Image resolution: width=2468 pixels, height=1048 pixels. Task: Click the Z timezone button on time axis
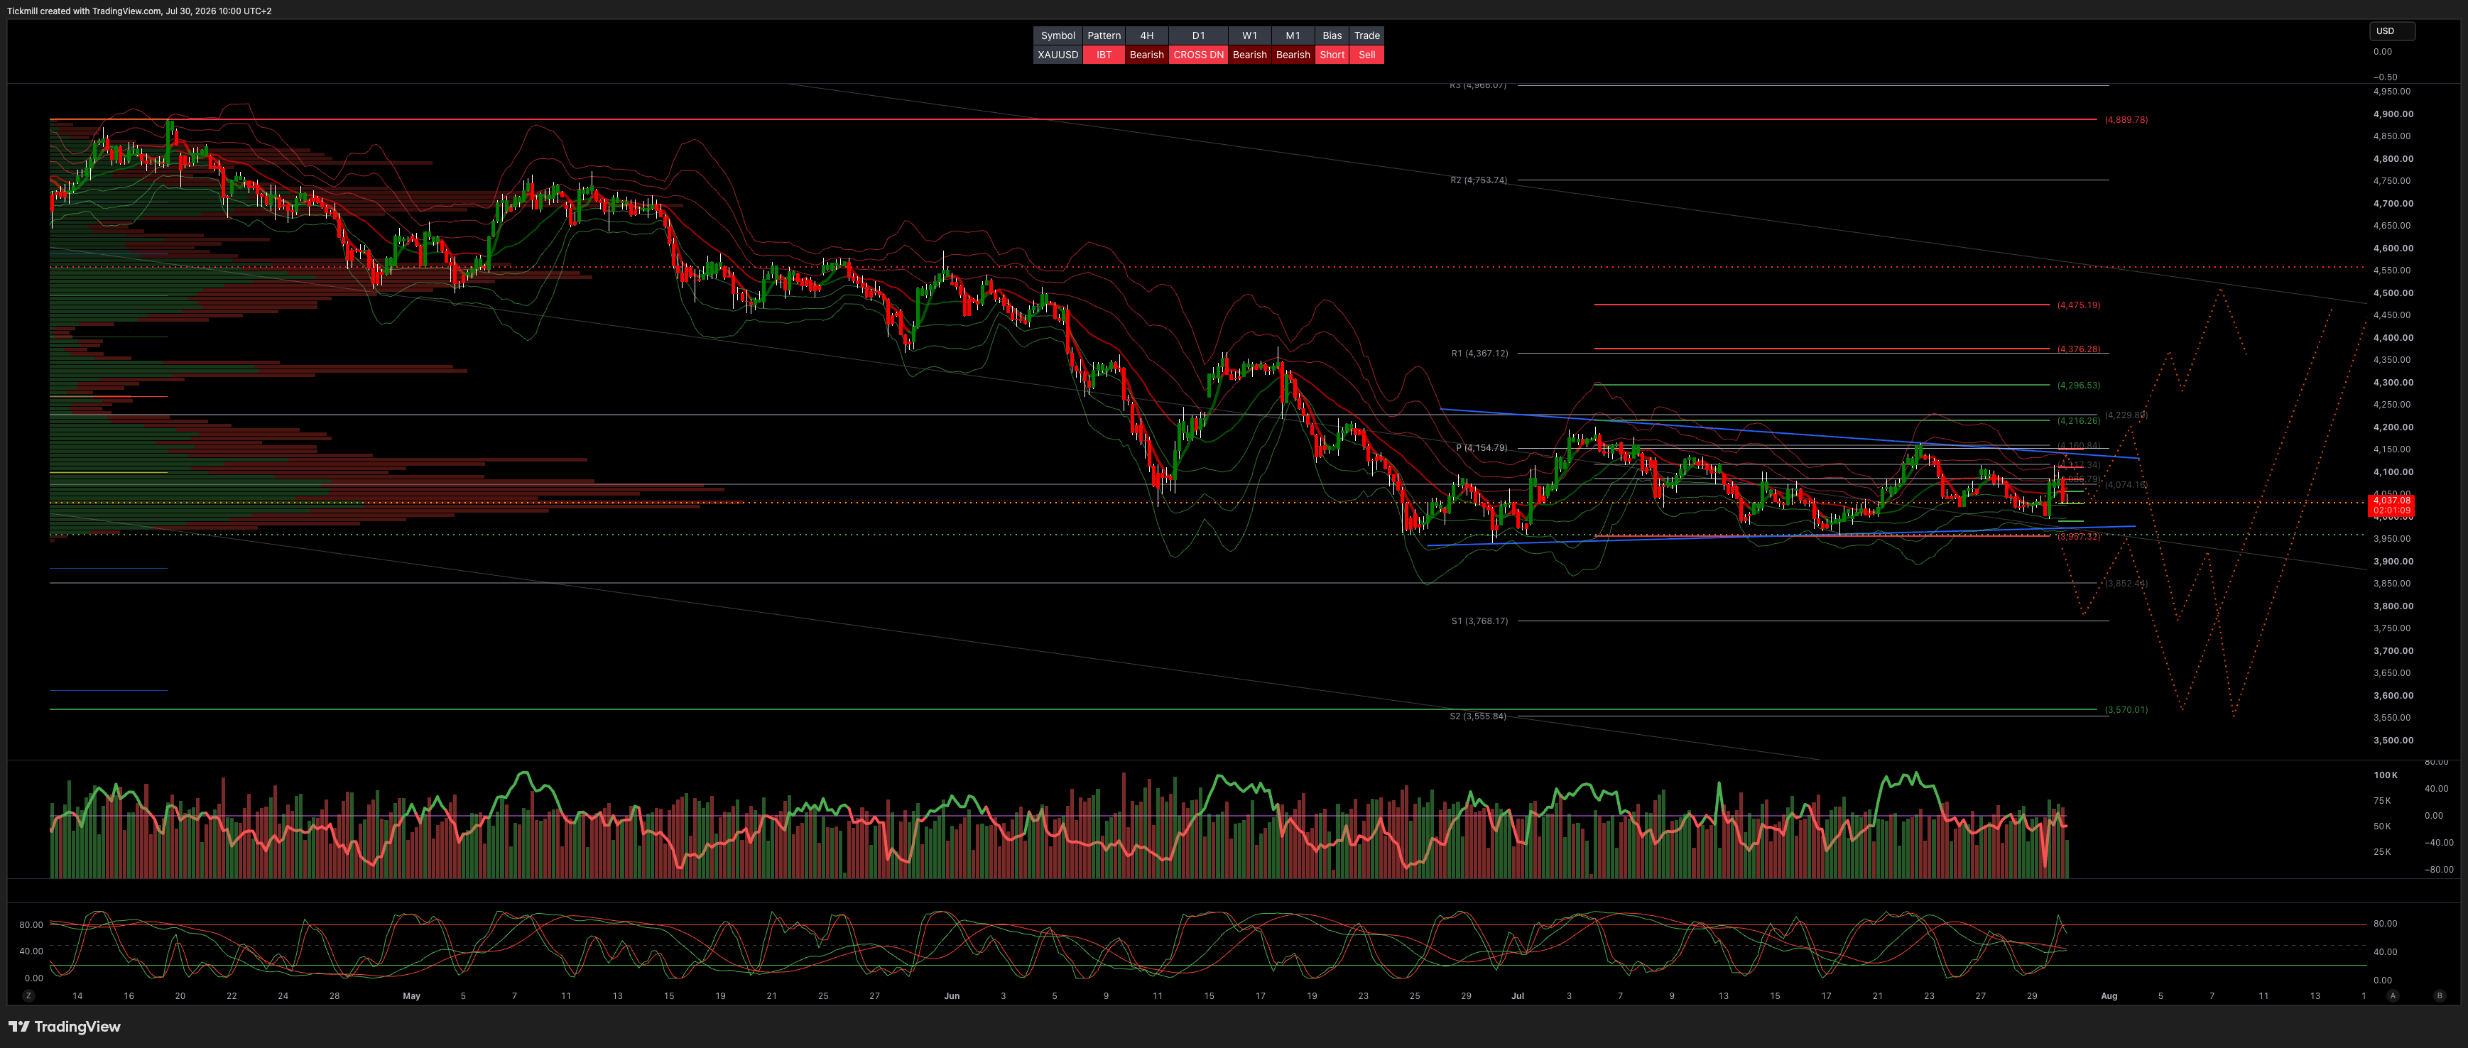28,996
